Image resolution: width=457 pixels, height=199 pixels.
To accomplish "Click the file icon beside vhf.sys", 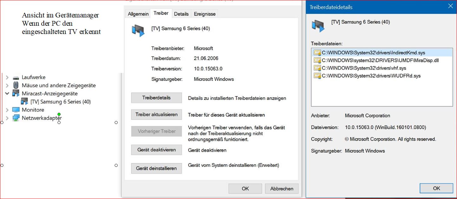I will 317,68.
